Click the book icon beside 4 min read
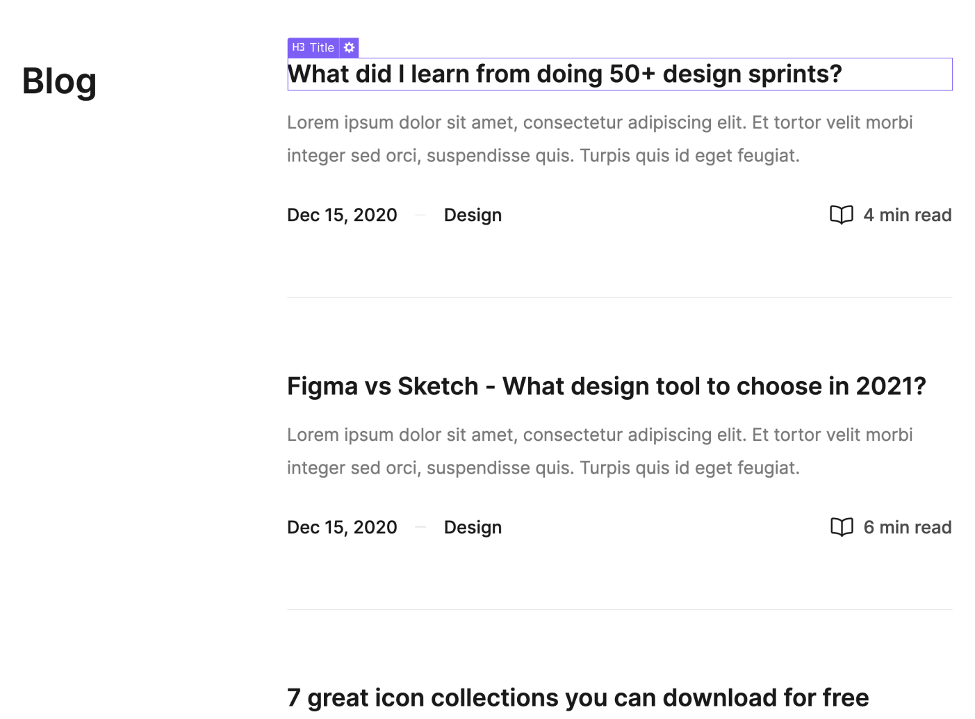The width and height of the screenshot is (975, 719). tap(841, 215)
